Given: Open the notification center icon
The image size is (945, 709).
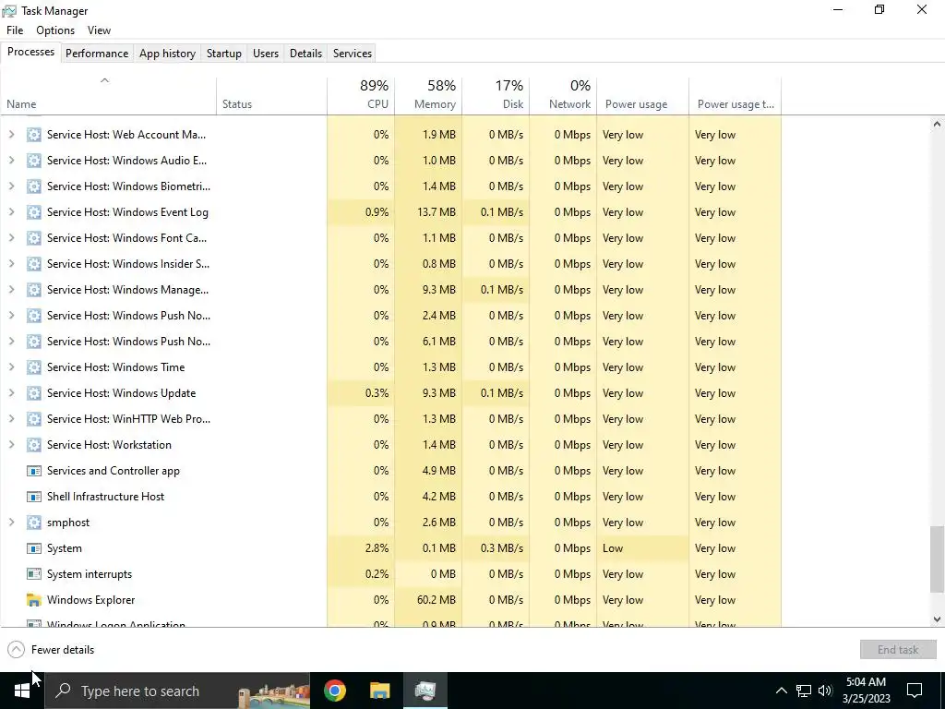Looking at the screenshot, I should click(x=915, y=691).
